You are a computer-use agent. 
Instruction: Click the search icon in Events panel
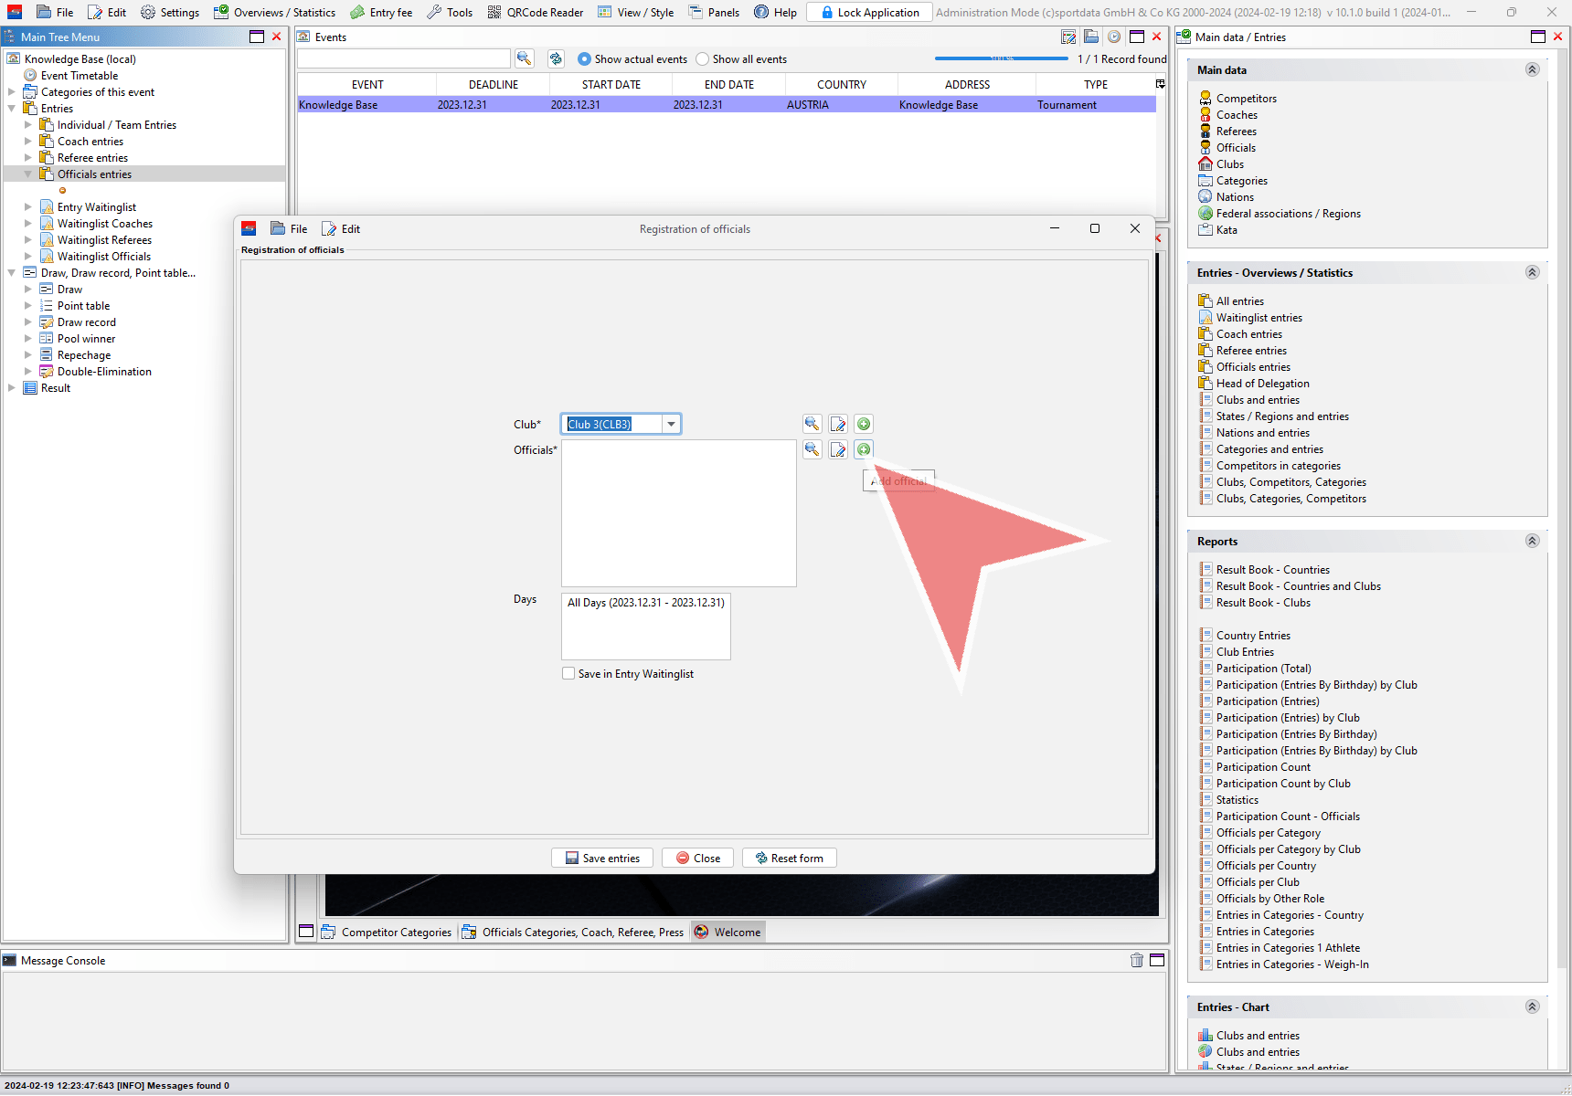tap(524, 58)
